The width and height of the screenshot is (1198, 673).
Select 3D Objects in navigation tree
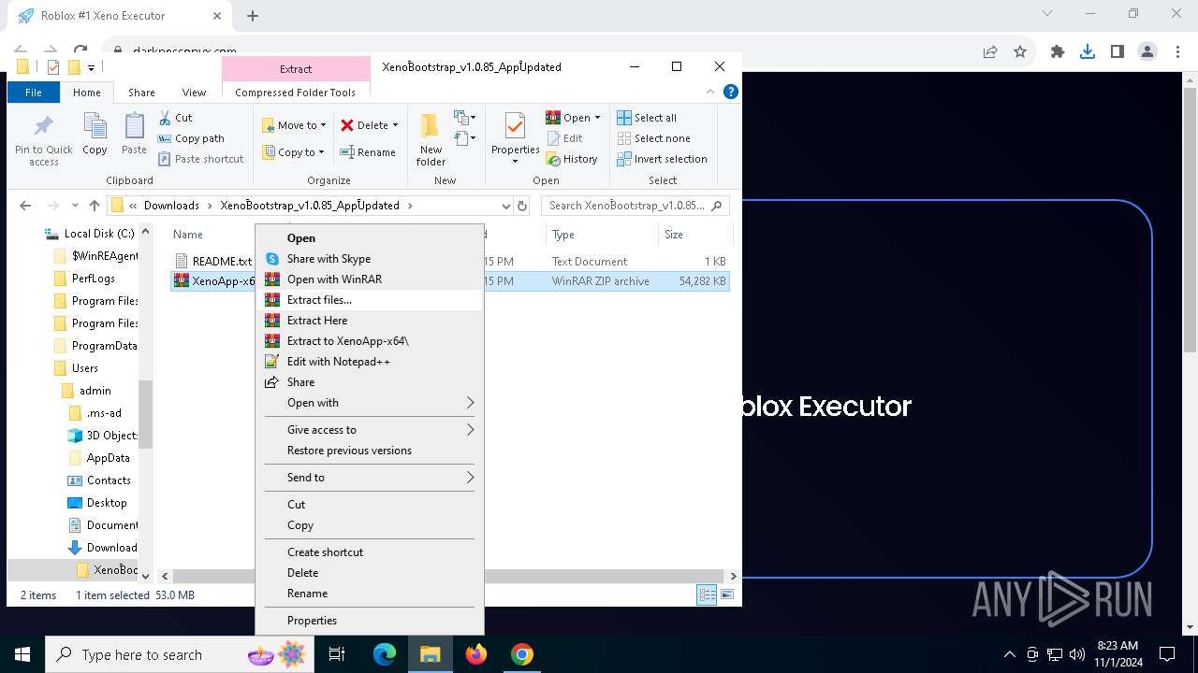110,436
